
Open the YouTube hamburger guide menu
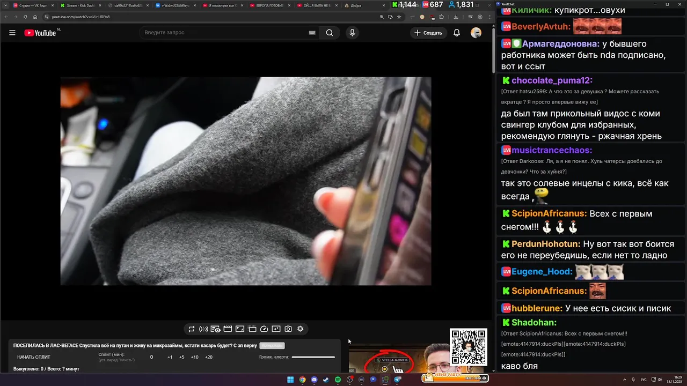(x=12, y=33)
